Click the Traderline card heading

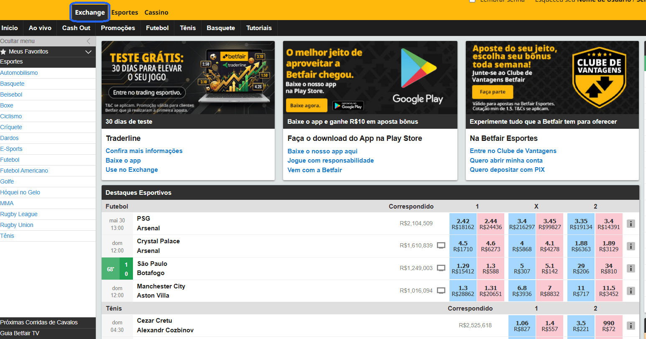[x=123, y=138]
